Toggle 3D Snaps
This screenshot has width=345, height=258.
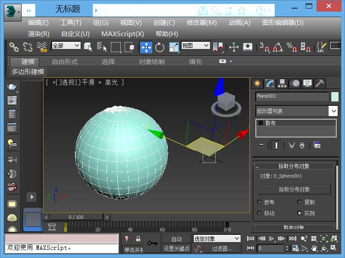pos(264,47)
